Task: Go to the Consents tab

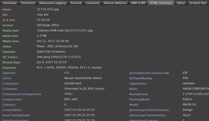Action: pos(93,3)
